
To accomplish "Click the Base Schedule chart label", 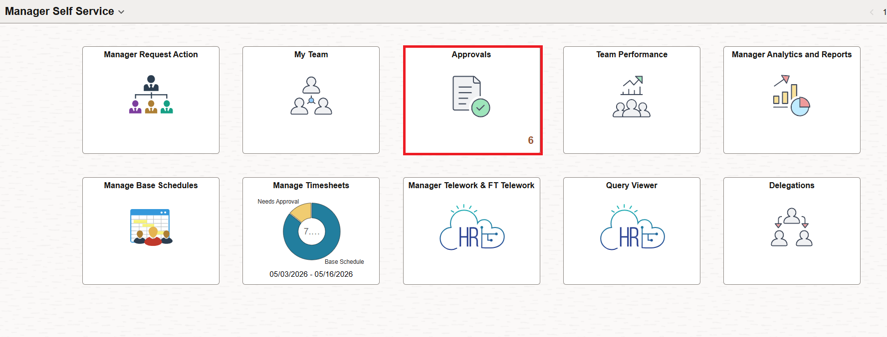I will pyautogui.click(x=344, y=262).
